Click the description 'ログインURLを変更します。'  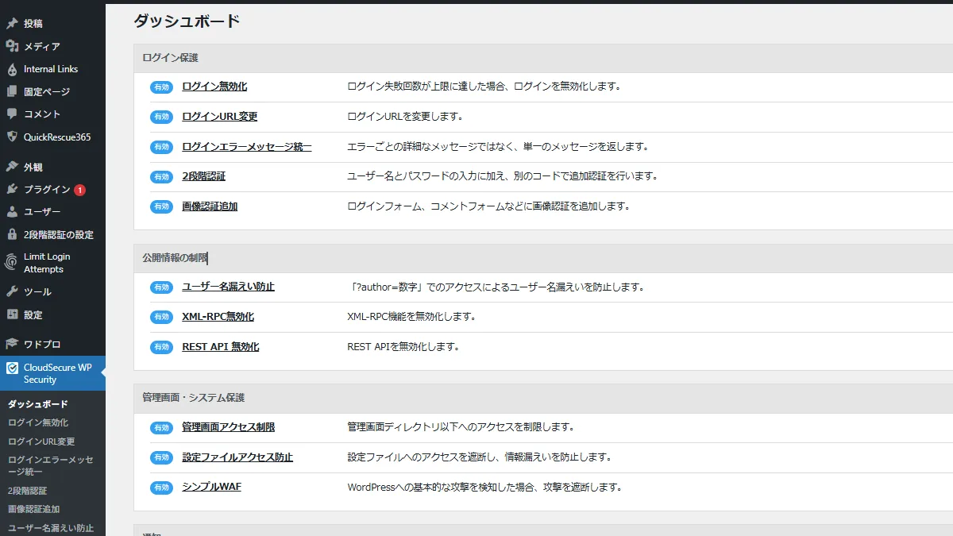click(x=405, y=117)
